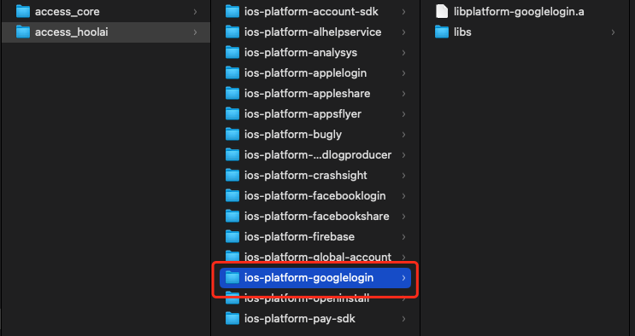Click folder icon of ios-platform-...dlogproducer

tap(232, 155)
